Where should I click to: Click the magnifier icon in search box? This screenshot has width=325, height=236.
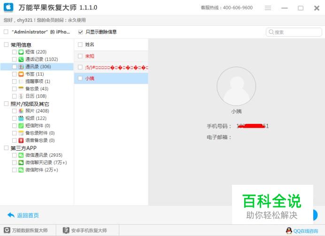pyautogui.click(x=271, y=32)
